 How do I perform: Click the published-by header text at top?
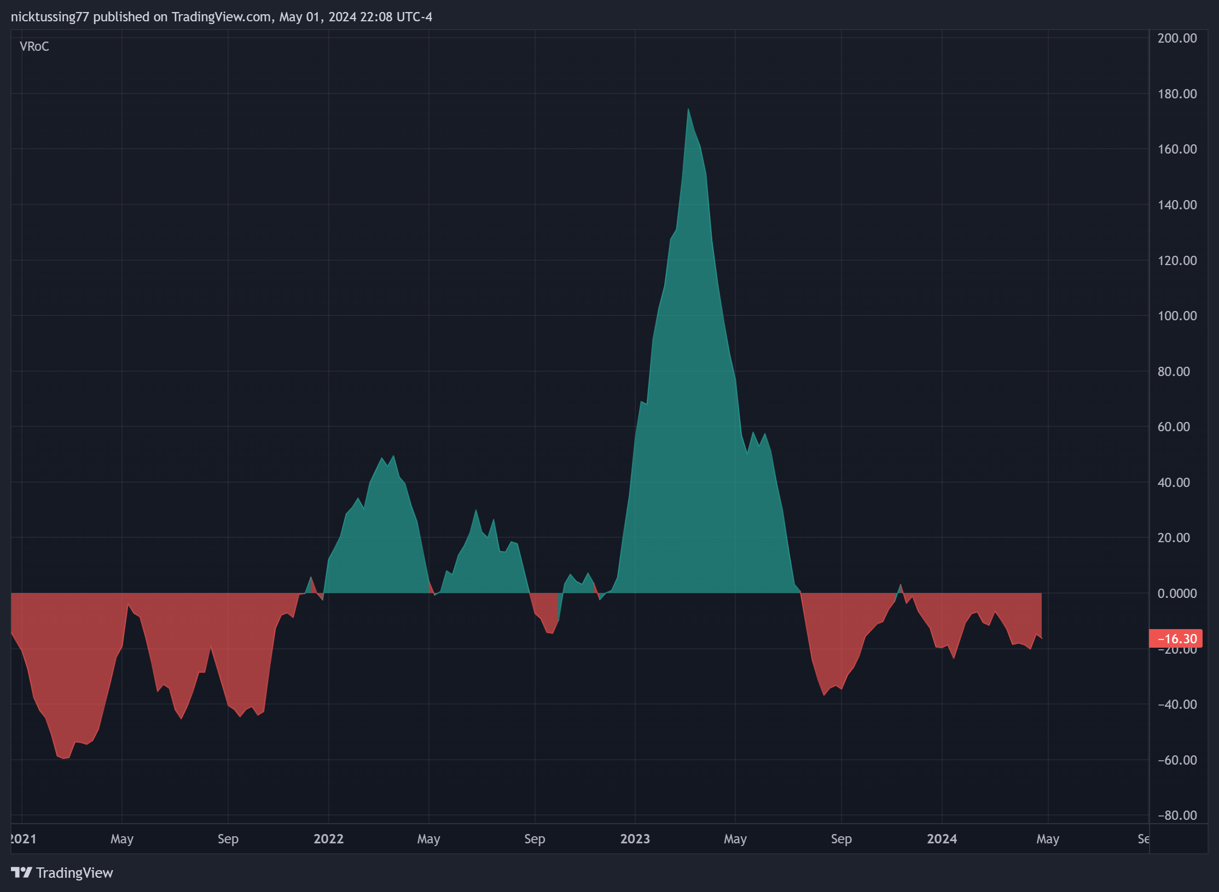click(x=222, y=17)
